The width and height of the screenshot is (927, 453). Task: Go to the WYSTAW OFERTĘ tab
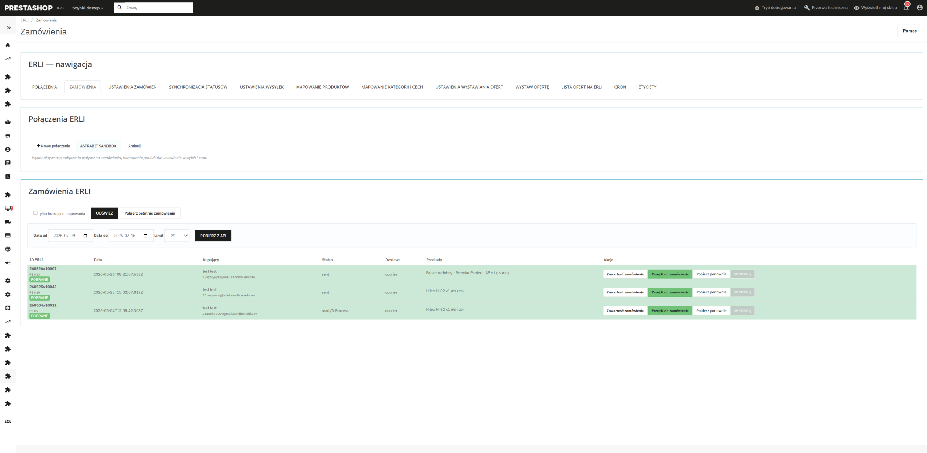click(x=532, y=87)
